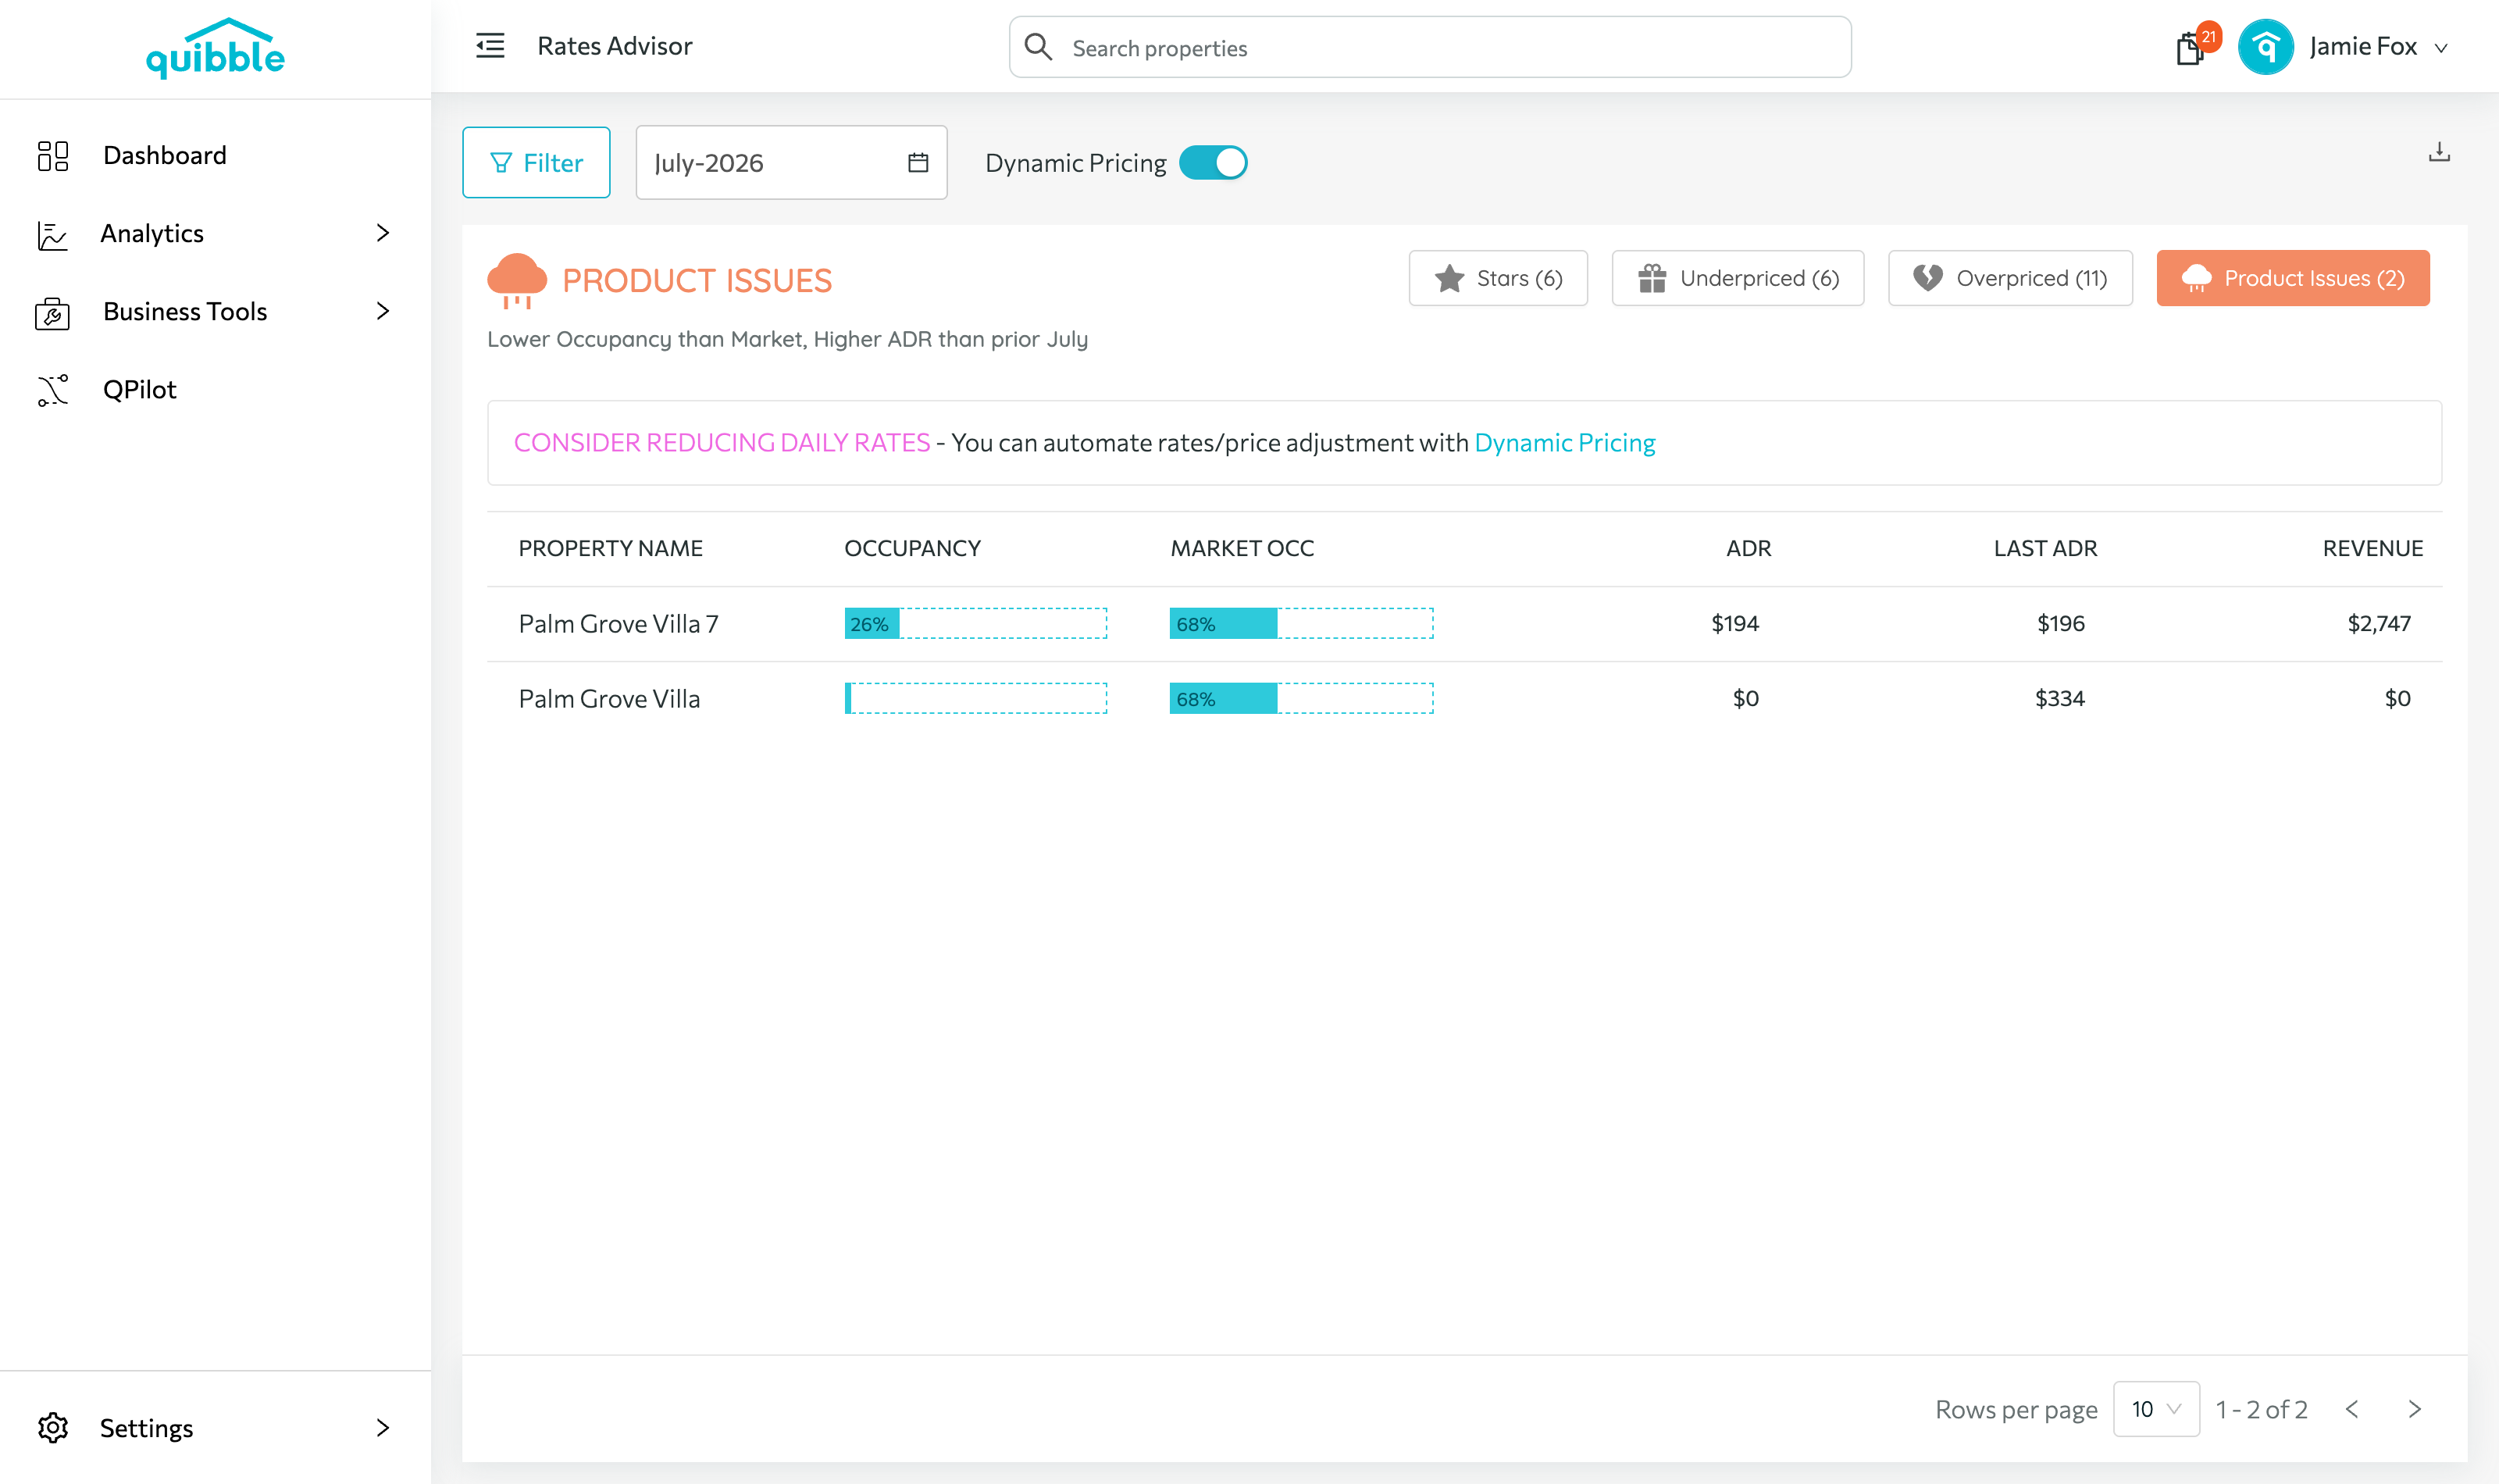This screenshot has height=1484, width=2499.
Task: Expand the Analytics submenu chevron
Action: [x=383, y=233]
